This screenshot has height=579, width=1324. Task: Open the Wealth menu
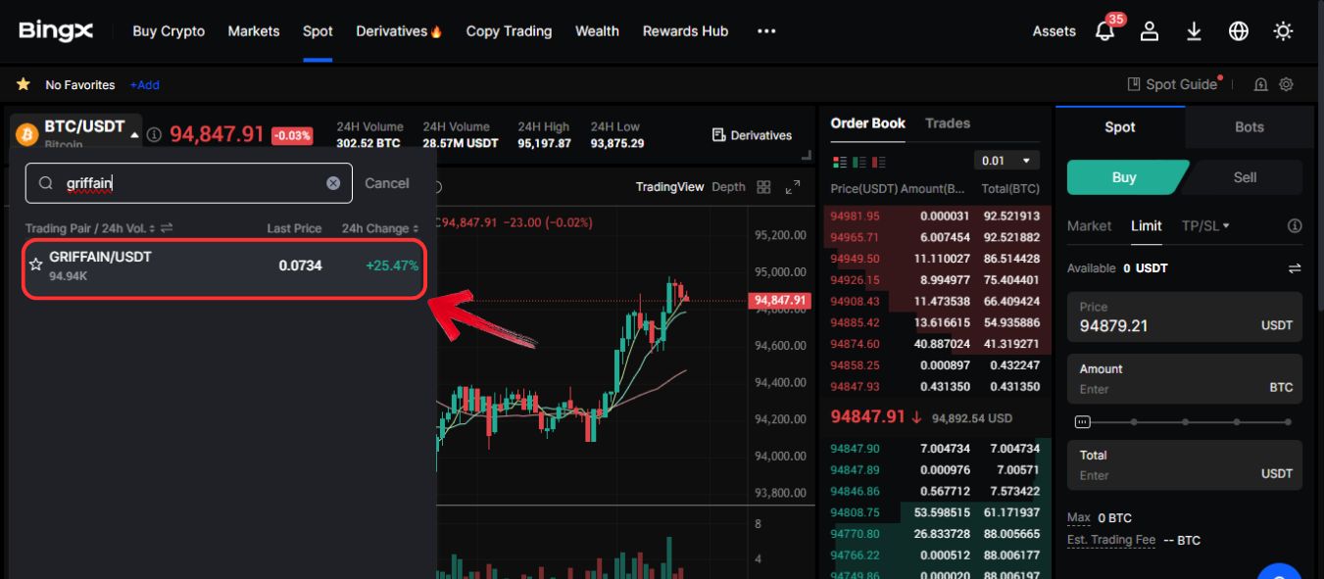point(597,31)
